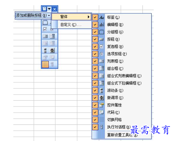This screenshot has height=141, width=173.
Task: Toggle the 切换网格 menu entry
Action: 121,120
